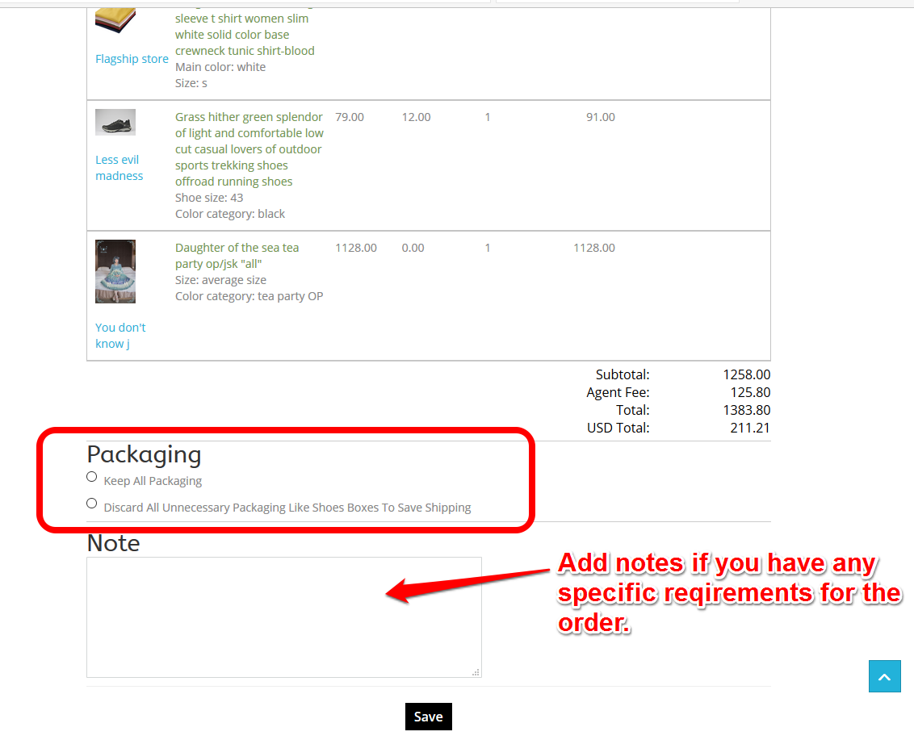Open the You don't know j store link
914x740 pixels.
(x=120, y=336)
